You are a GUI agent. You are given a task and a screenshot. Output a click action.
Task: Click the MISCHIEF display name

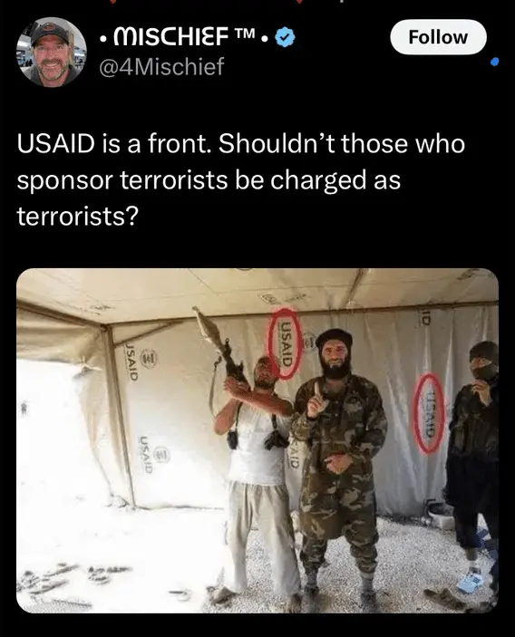click(x=170, y=37)
